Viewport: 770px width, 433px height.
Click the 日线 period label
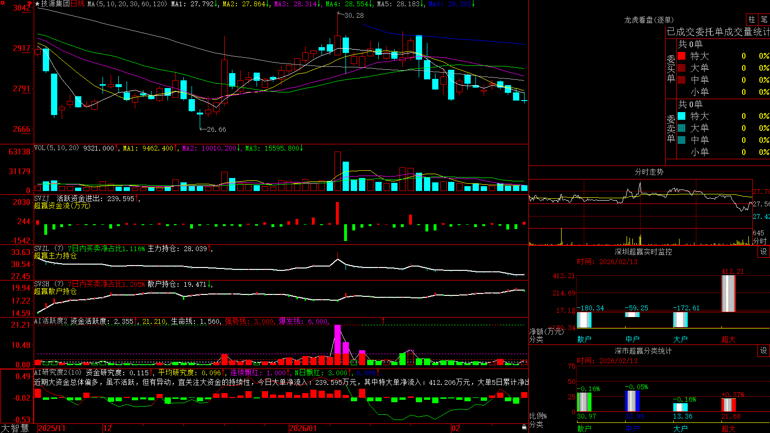pyautogui.click(x=77, y=4)
